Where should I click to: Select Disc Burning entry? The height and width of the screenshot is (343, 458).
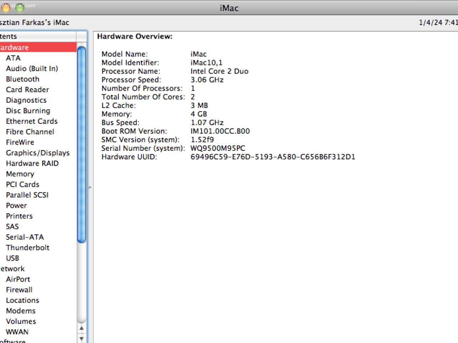pyautogui.click(x=28, y=111)
